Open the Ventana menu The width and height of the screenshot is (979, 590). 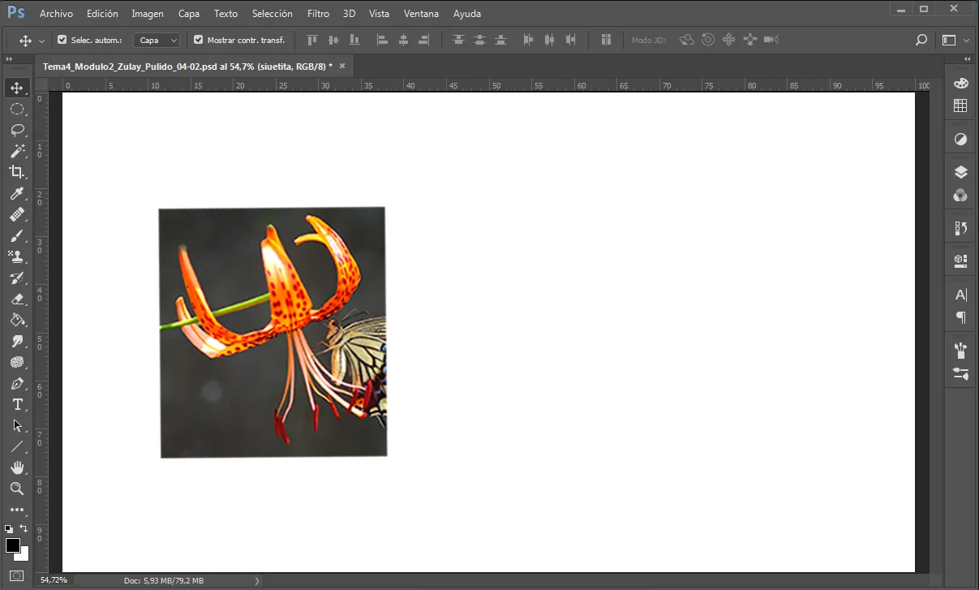point(421,14)
